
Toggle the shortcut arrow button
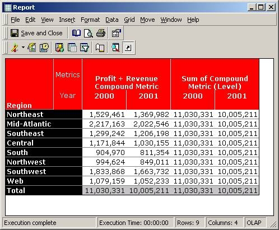point(128,48)
